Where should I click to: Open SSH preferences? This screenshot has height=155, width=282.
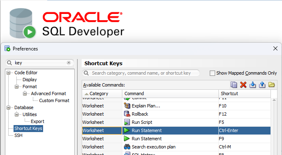(x=18, y=135)
